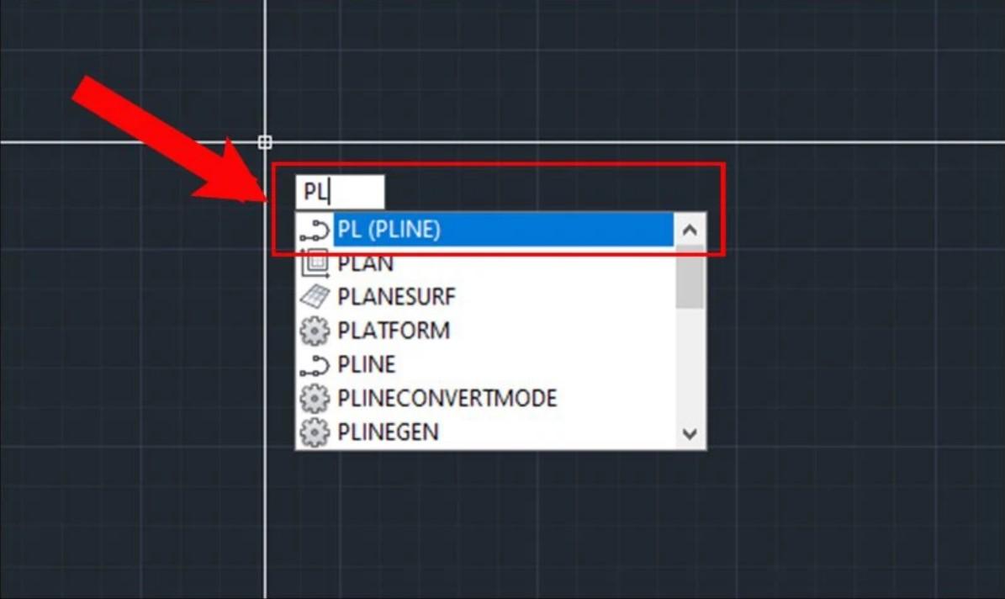Screen dimensions: 1005x599
Task: Click the polyline icon beside PLINE entry
Action: [x=314, y=365]
